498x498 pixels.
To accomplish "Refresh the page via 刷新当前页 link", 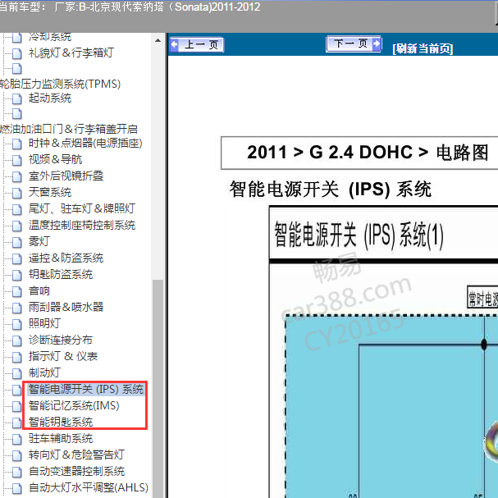I will coord(423,48).
